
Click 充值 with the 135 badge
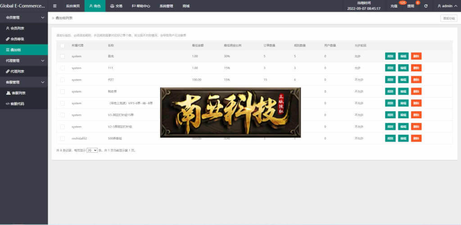(394, 6)
